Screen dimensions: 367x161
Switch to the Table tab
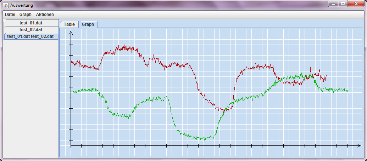pyautogui.click(x=69, y=24)
